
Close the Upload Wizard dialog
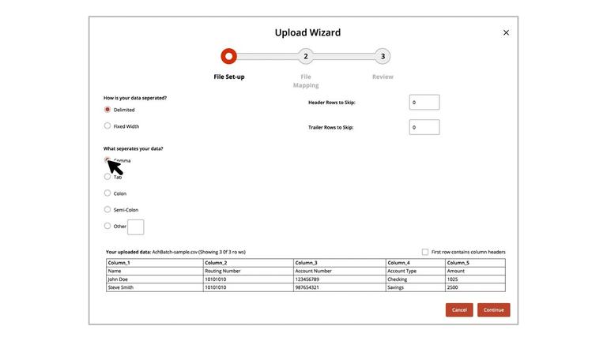coord(506,32)
